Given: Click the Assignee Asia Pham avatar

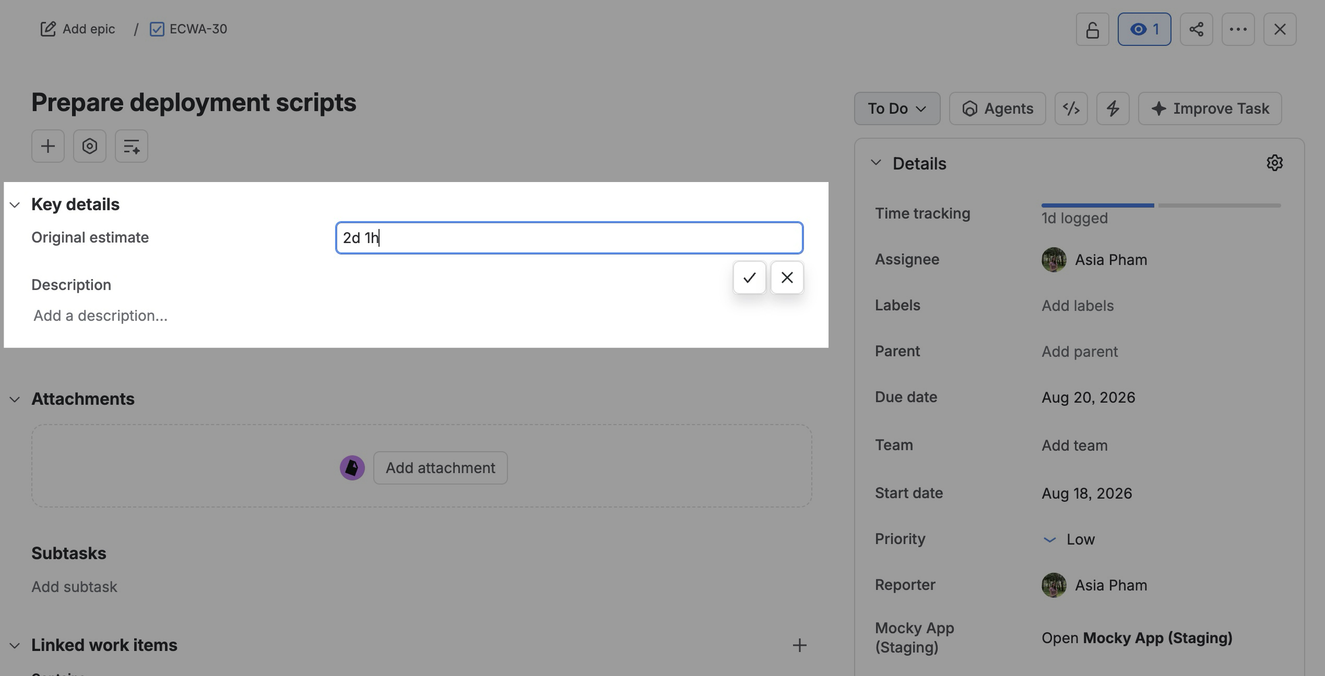Looking at the screenshot, I should 1054,260.
